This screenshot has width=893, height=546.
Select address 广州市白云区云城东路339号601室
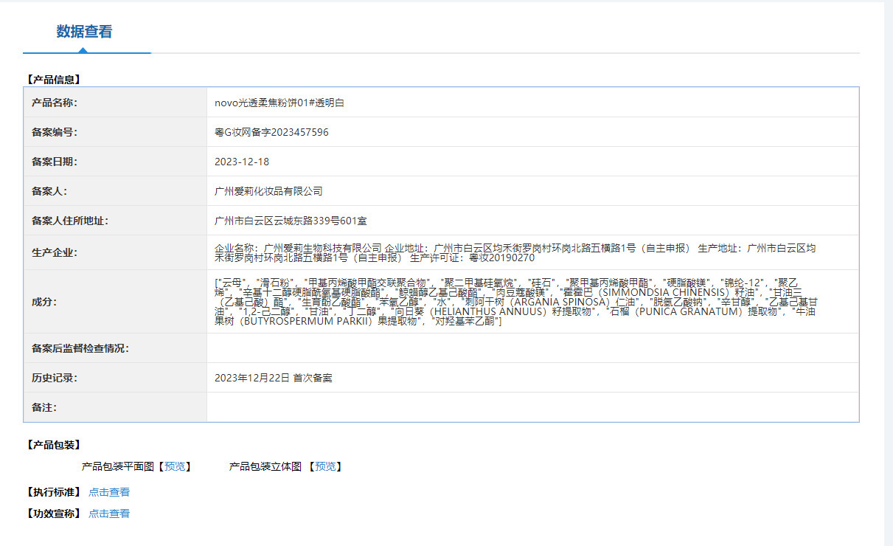click(291, 221)
